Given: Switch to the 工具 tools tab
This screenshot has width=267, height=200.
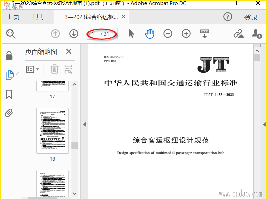Looking at the screenshot, I should 36,17.
